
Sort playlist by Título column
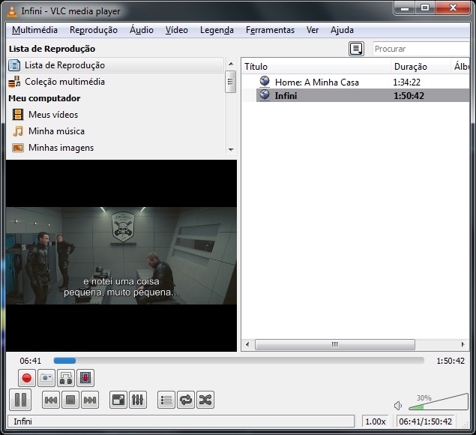click(316, 67)
